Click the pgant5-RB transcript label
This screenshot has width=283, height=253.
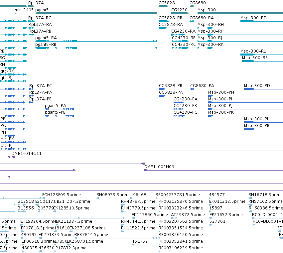(x=46, y=45)
